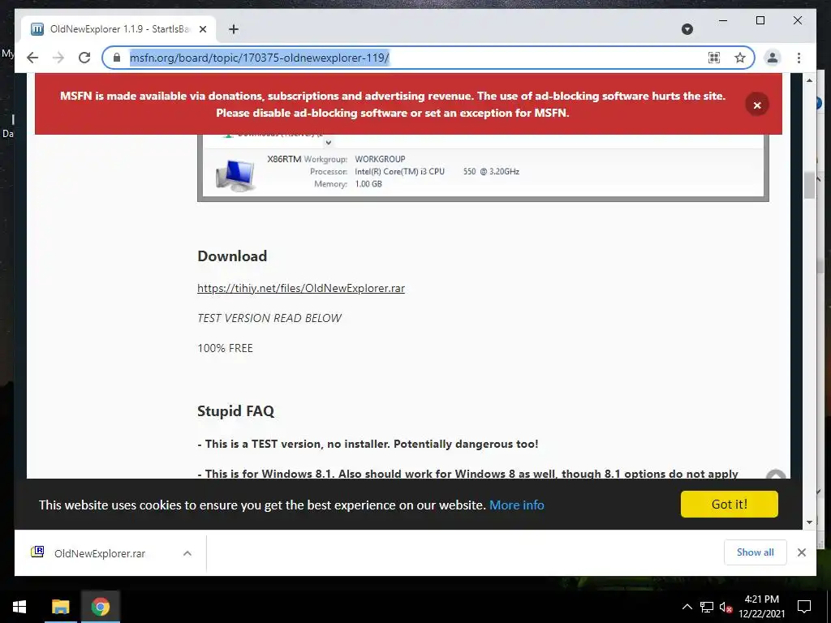Click the 'WORKGROUP' value in screenshot
The width and height of the screenshot is (831, 623).
pyautogui.click(x=380, y=159)
